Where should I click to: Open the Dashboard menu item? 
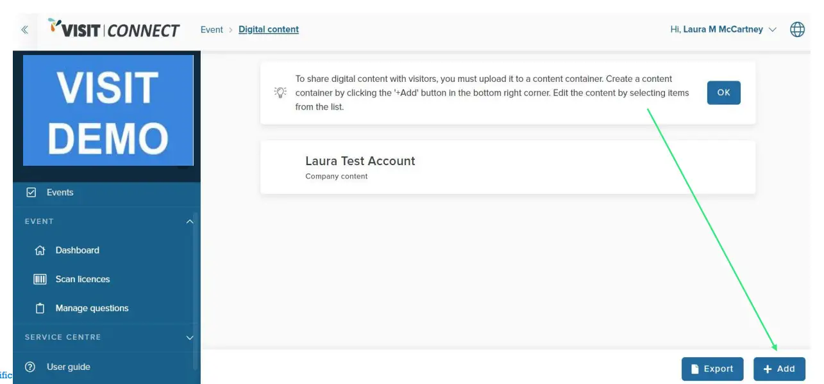click(77, 250)
